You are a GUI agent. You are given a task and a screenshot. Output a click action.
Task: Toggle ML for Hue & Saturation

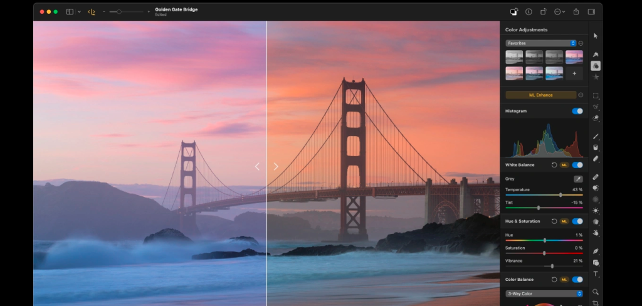[564, 221]
